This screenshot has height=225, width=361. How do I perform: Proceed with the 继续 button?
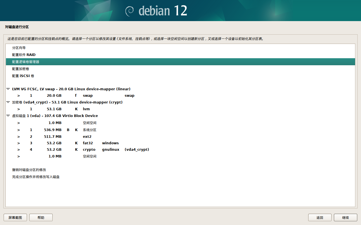(345, 217)
